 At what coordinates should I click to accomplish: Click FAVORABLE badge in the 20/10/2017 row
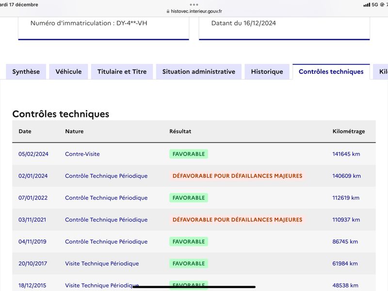(x=189, y=263)
